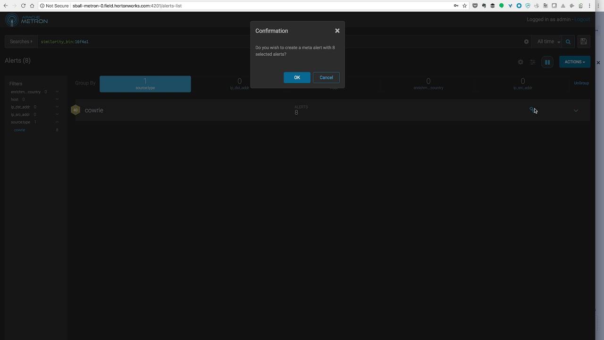Open the Evernote extension
Viewport: 604px width, 340px height.
pyautogui.click(x=484, y=6)
